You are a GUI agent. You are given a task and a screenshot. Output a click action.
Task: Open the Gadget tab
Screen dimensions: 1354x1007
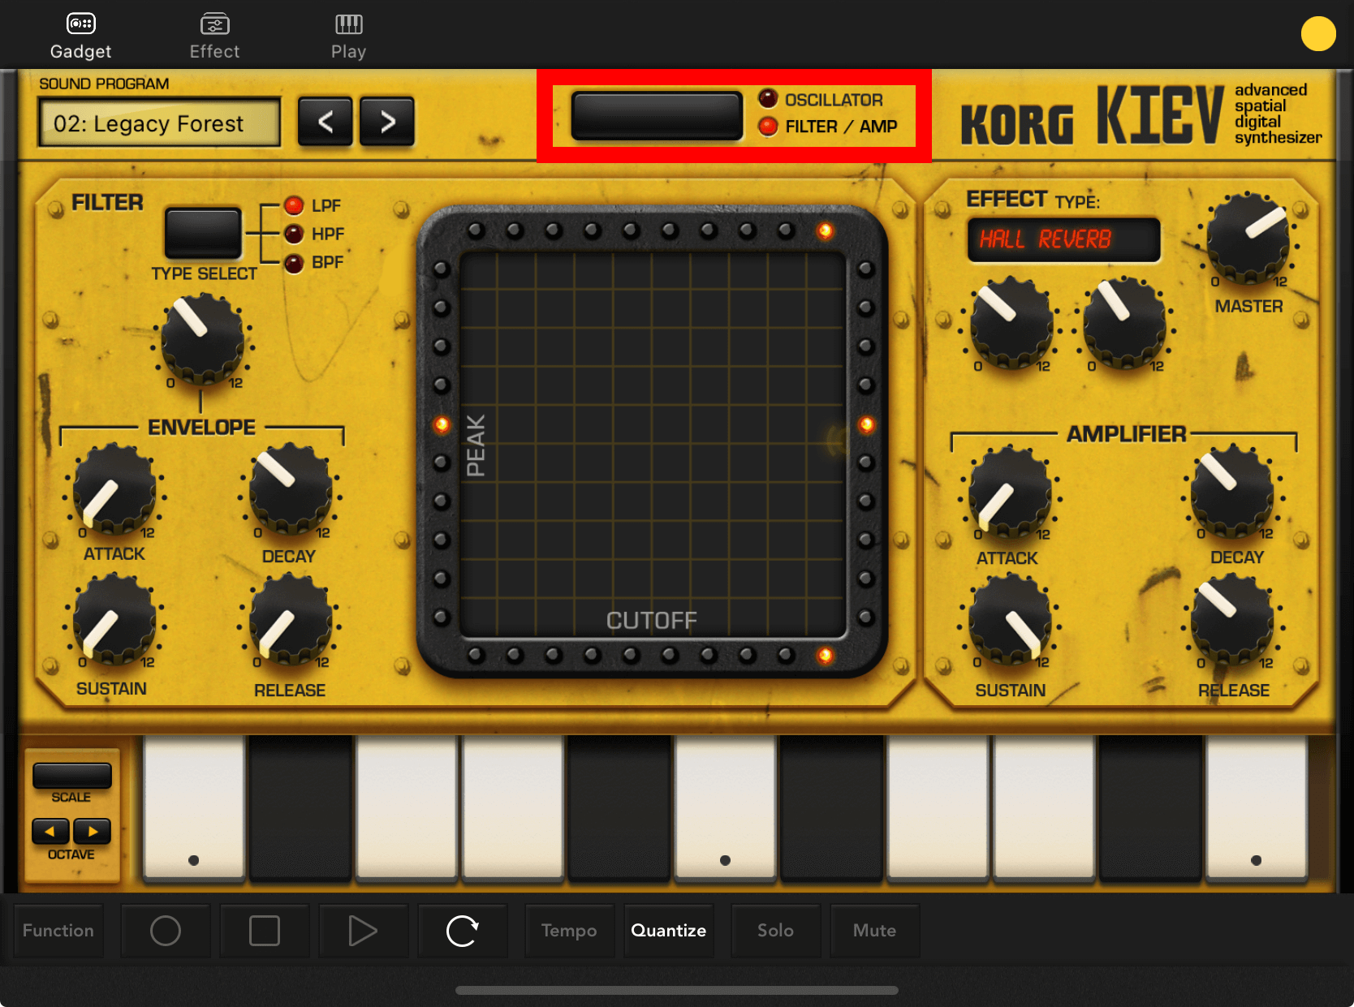(80, 37)
